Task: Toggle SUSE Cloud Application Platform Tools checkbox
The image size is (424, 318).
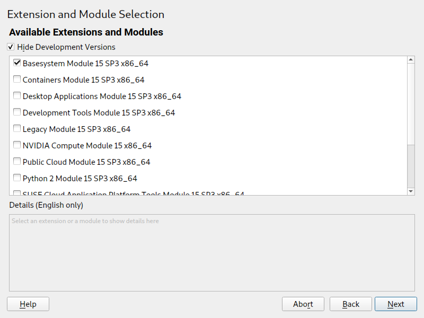Action: pyautogui.click(x=17, y=193)
